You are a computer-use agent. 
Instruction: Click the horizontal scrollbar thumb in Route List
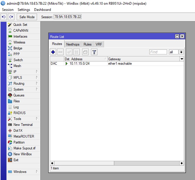point(84,163)
